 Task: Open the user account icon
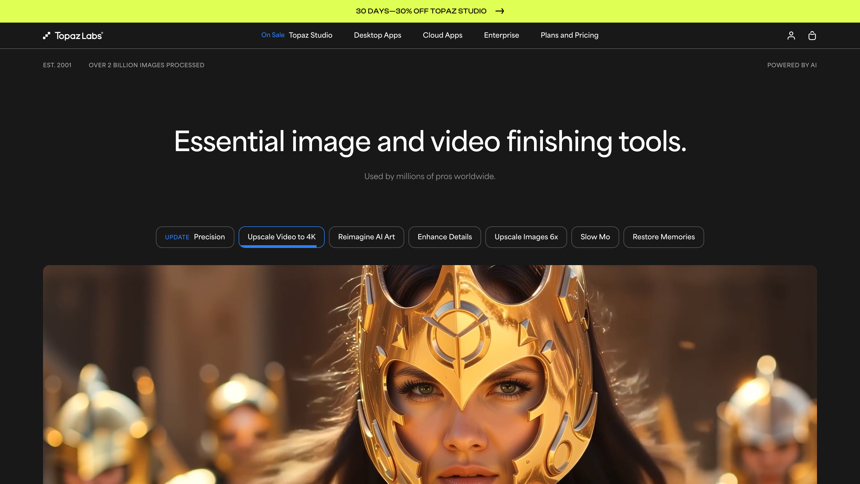click(x=791, y=35)
